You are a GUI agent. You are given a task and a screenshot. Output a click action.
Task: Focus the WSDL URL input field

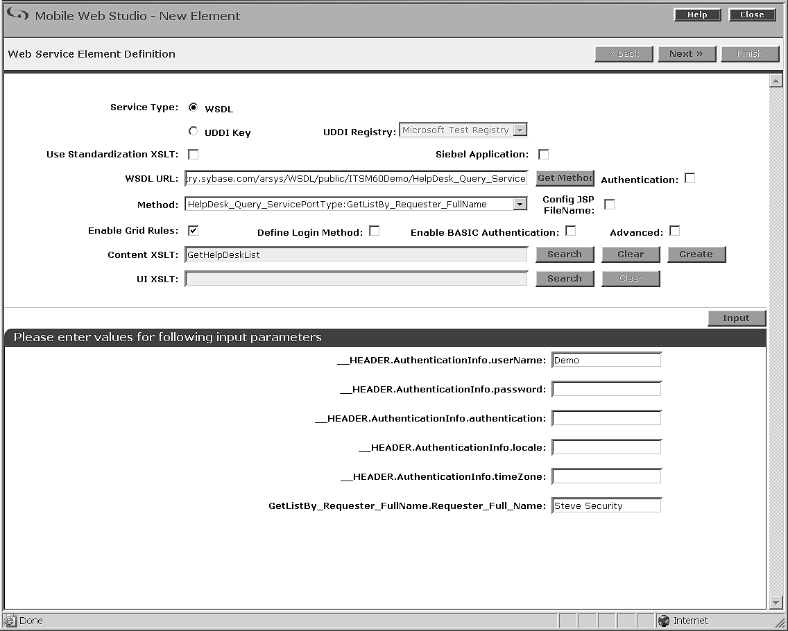point(356,178)
